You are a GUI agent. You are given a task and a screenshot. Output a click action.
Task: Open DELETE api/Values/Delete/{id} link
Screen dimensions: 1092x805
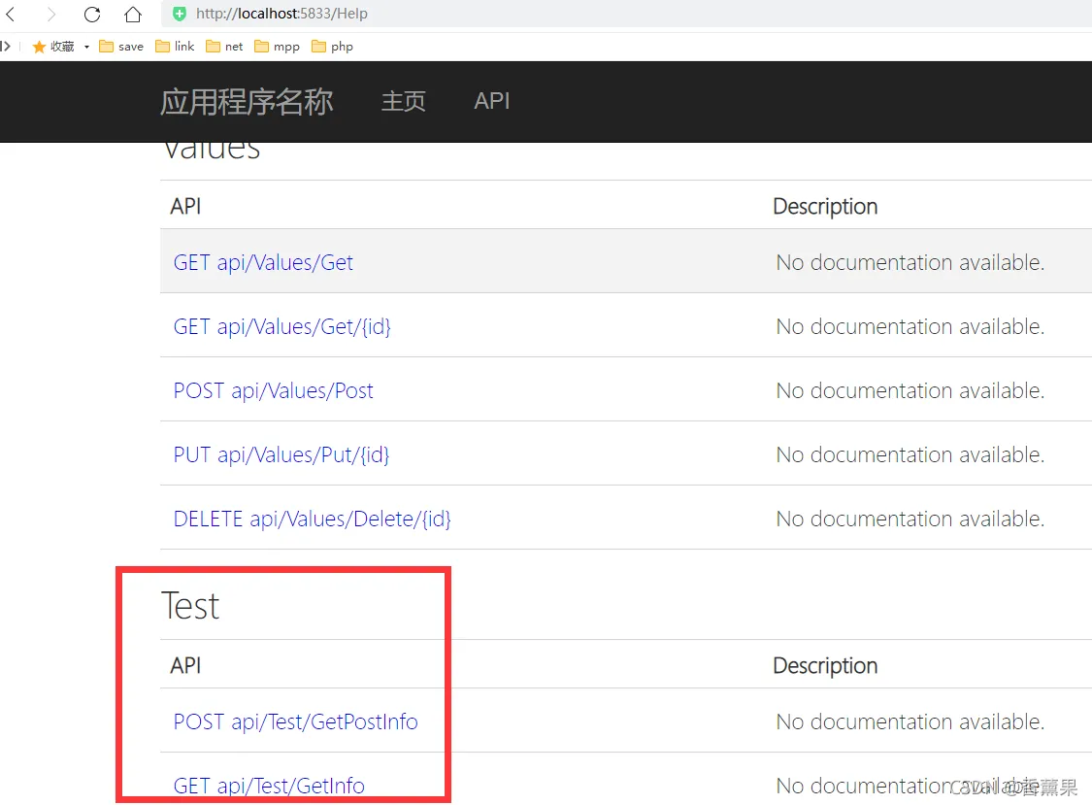pyautogui.click(x=312, y=520)
